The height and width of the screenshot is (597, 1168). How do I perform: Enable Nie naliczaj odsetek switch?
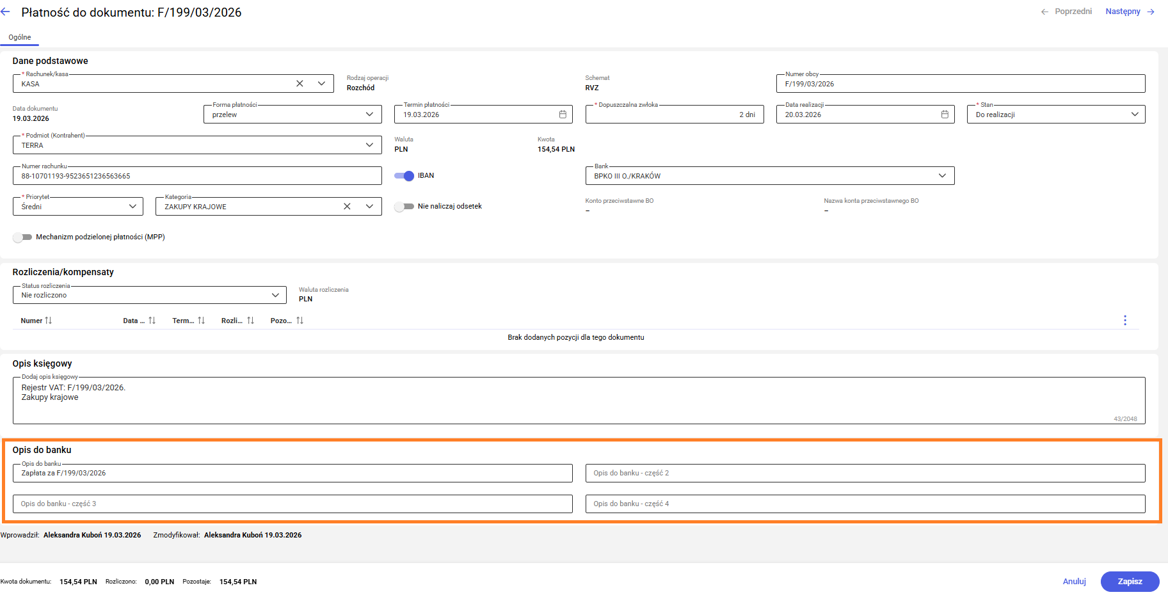coord(404,207)
